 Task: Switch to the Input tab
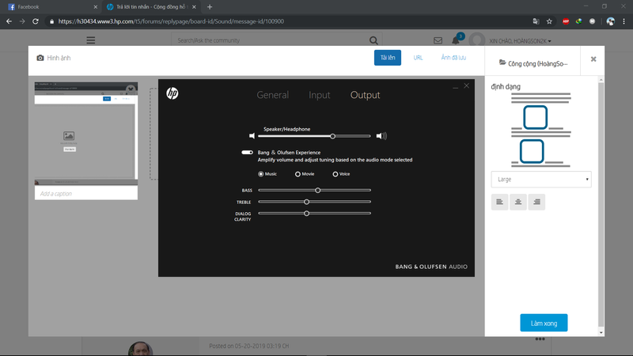click(x=320, y=95)
